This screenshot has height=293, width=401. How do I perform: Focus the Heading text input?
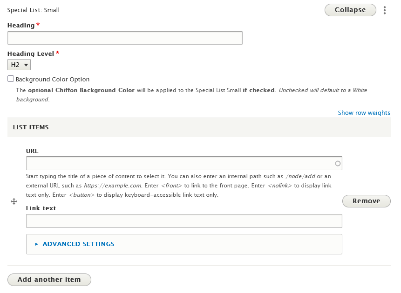click(125, 38)
